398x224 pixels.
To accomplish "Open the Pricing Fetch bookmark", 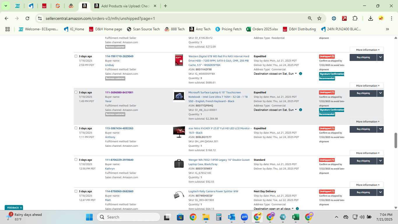I will pos(228,29).
